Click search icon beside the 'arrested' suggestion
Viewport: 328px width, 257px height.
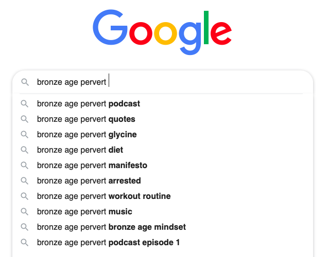click(24, 181)
